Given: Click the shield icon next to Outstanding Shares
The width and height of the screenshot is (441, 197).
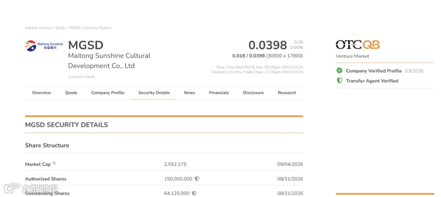Looking at the screenshot, I should pyautogui.click(x=194, y=194).
